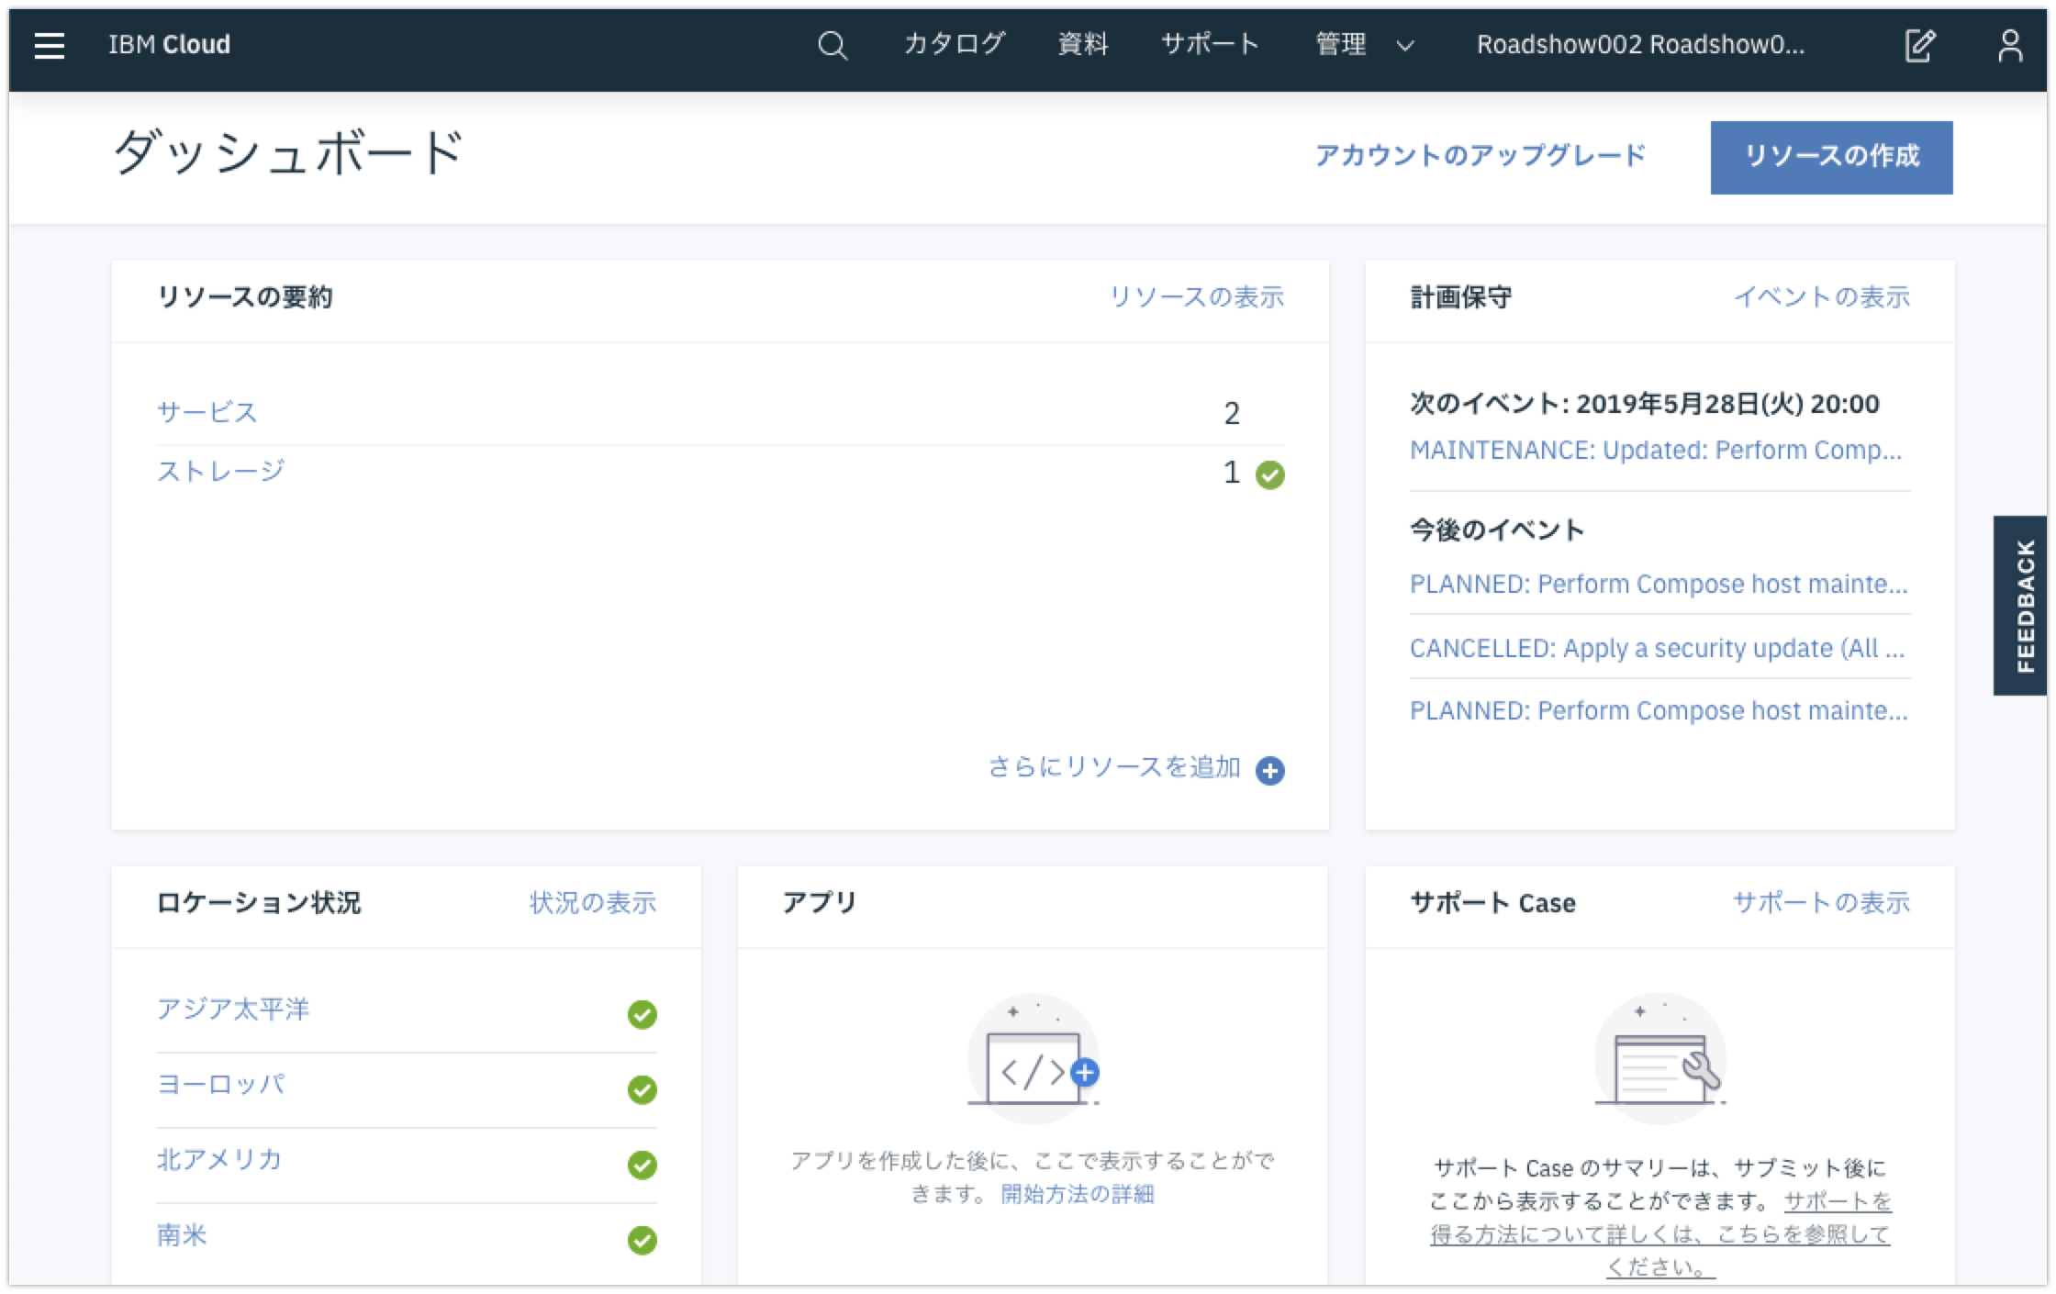The width and height of the screenshot is (2056, 1294).
Task: Open the edit/notes pencil icon in header
Action: click(x=1919, y=45)
